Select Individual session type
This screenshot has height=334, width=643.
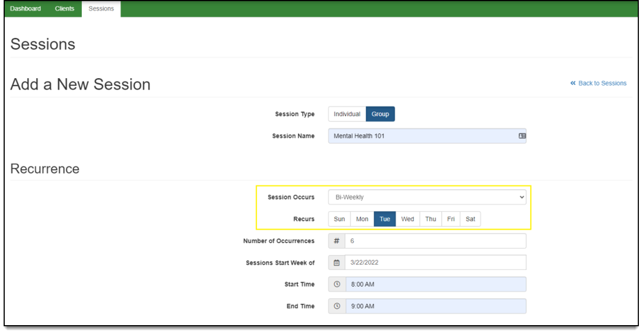pos(347,114)
